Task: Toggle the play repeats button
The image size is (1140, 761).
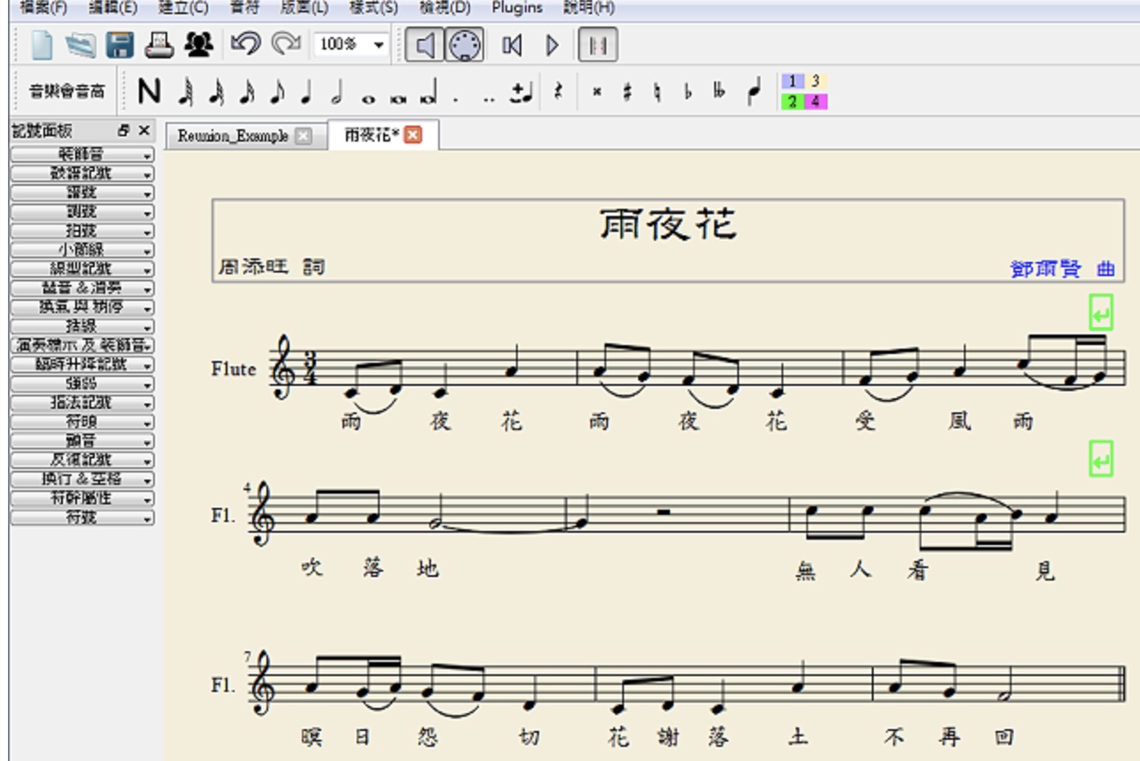Action: tap(598, 45)
